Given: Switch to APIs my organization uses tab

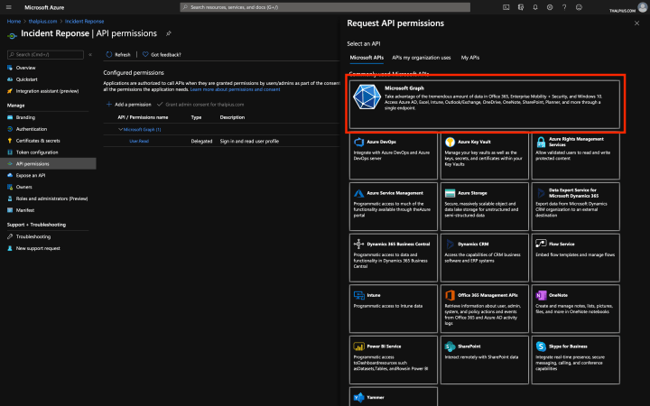Looking at the screenshot, I should pyautogui.click(x=422, y=57).
